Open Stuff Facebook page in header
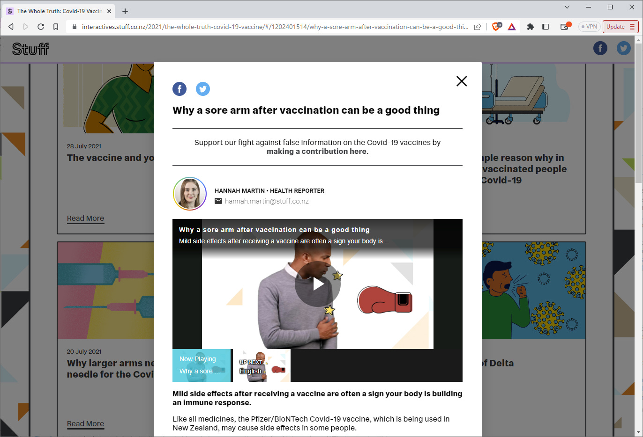 tap(600, 48)
